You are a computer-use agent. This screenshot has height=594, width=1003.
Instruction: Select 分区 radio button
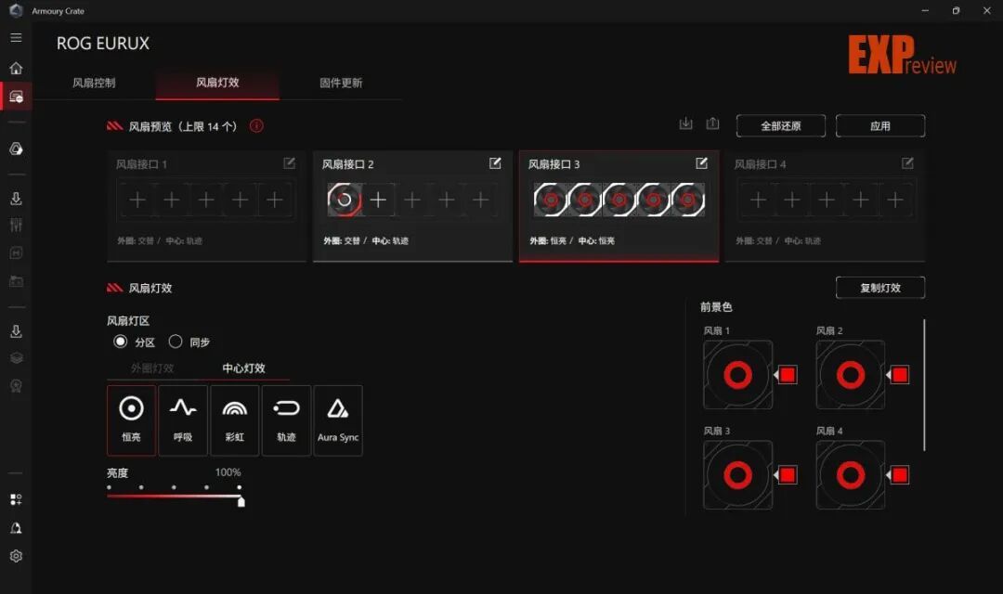(x=120, y=342)
